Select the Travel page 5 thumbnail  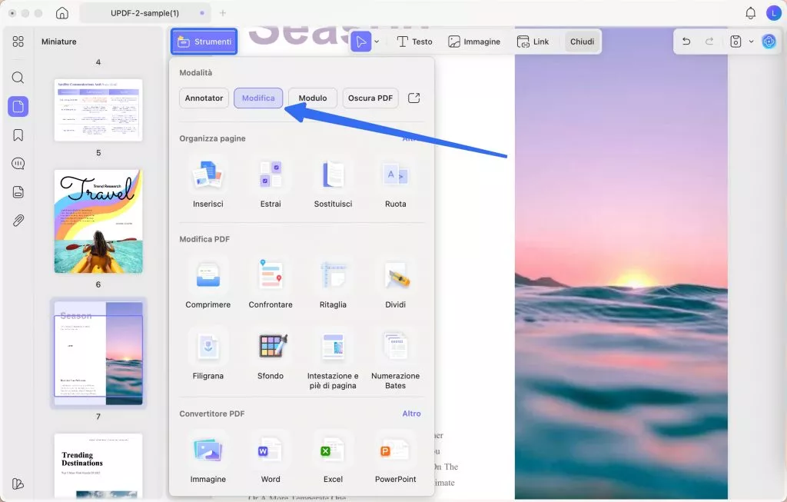pyautogui.click(x=98, y=221)
